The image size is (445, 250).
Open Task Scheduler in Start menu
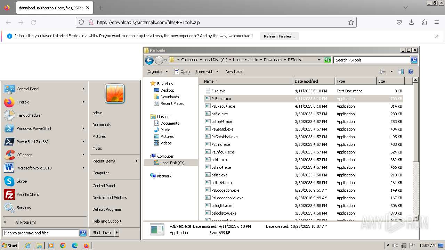click(44, 115)
